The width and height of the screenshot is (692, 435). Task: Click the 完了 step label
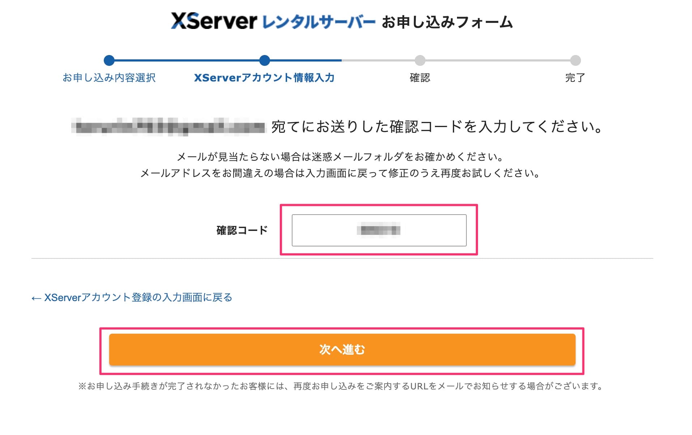click(575, 77)
